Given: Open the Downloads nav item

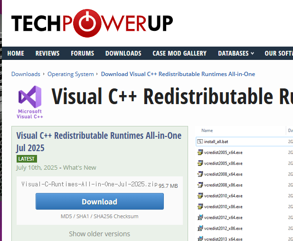Looking at the screenshot, I should (x=123, y=53).
